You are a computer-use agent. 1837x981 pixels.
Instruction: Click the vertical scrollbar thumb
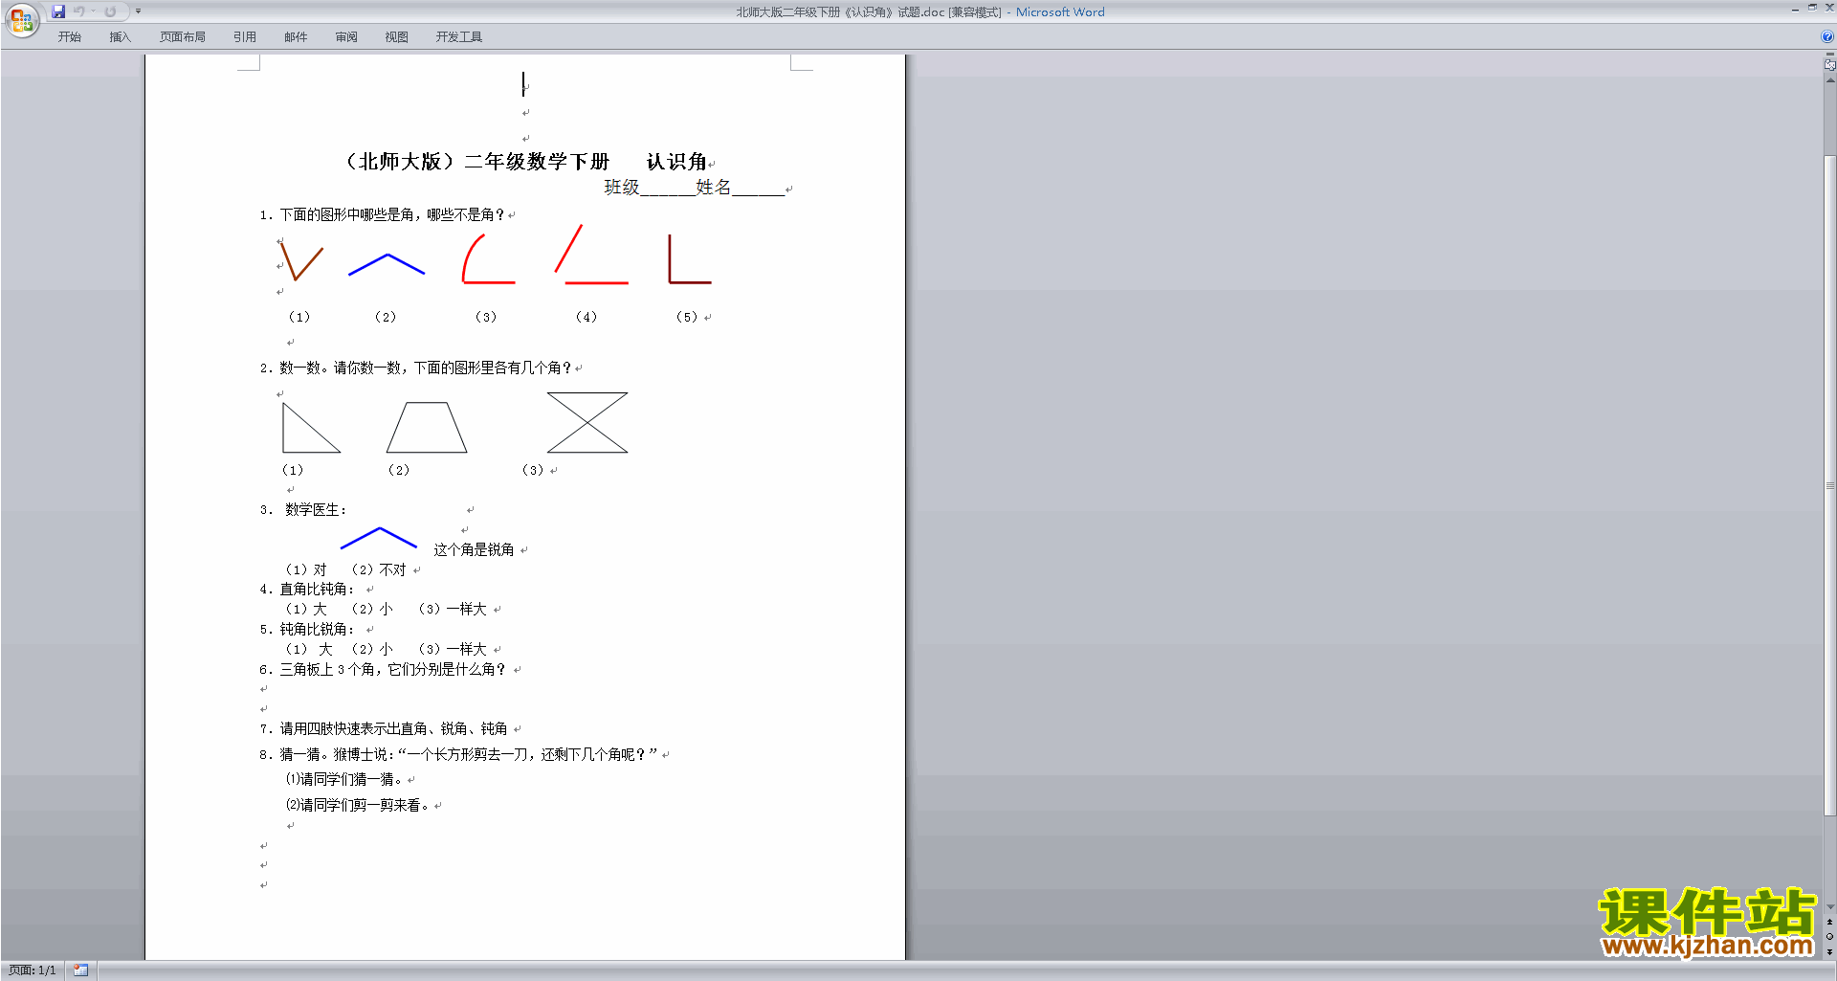(1829, 485)
